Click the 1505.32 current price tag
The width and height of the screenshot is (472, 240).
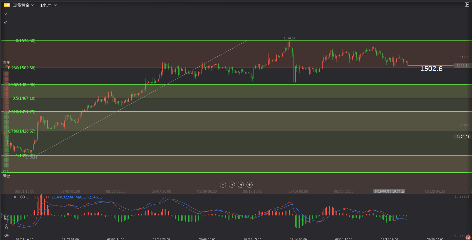pos(463,66)
